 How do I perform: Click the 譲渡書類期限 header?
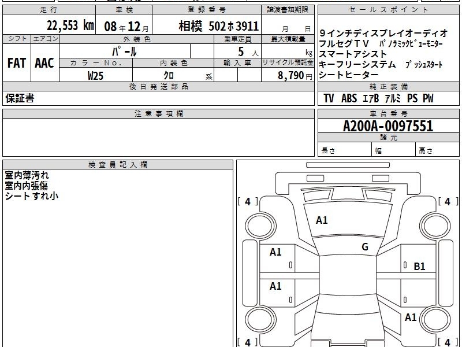(x=288, y=10)
